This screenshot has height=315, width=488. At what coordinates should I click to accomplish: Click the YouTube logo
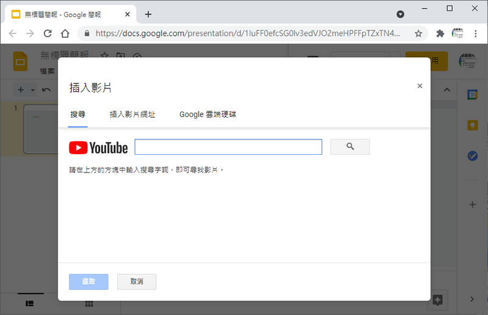pyautogui.click(x=98, y=147)
